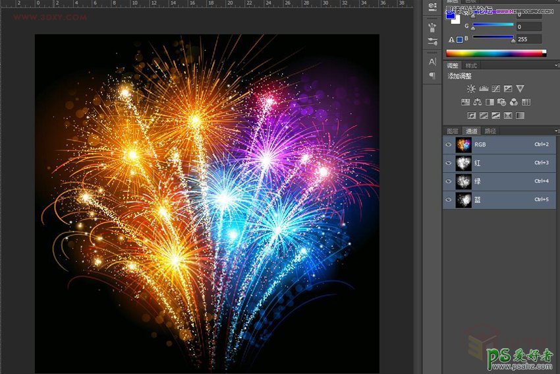Click the horizontal ruler above the canvas
The width and height of the screenshot is (560, 374).
[x=207, y=3]
